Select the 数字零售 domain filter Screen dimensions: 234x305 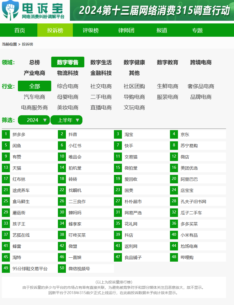click(x=68, y=62)
